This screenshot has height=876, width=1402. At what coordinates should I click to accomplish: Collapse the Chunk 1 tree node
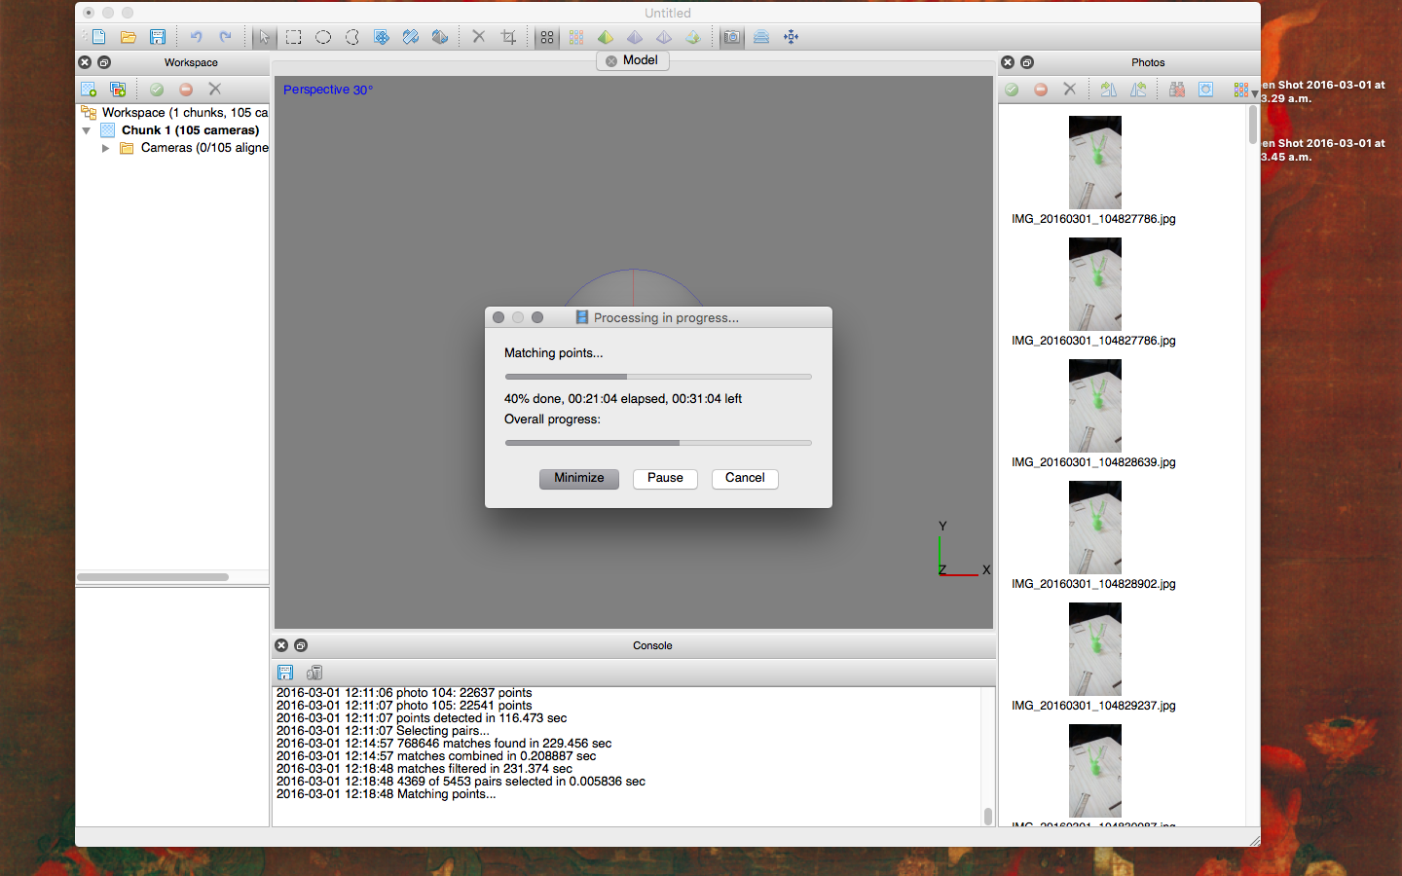click(x=87, y=130)
